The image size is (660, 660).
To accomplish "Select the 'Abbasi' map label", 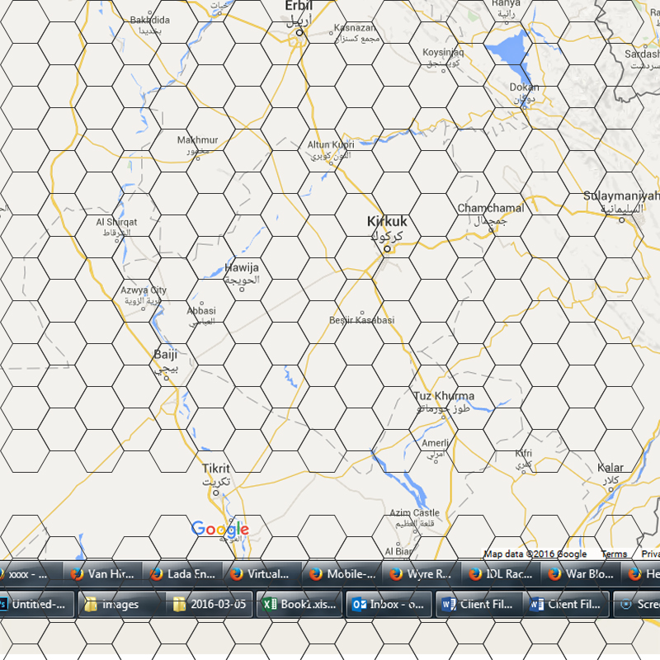I will [201, 311].
